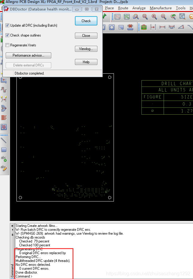Click '0 current DRC errors.' log line
This screenshot has width=193, height=279.
tap(34, 269)
